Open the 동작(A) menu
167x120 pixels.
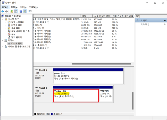pyautogui.click(x=14, y=7)
